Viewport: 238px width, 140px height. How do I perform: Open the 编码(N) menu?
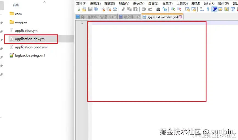(x=139, y=3)
